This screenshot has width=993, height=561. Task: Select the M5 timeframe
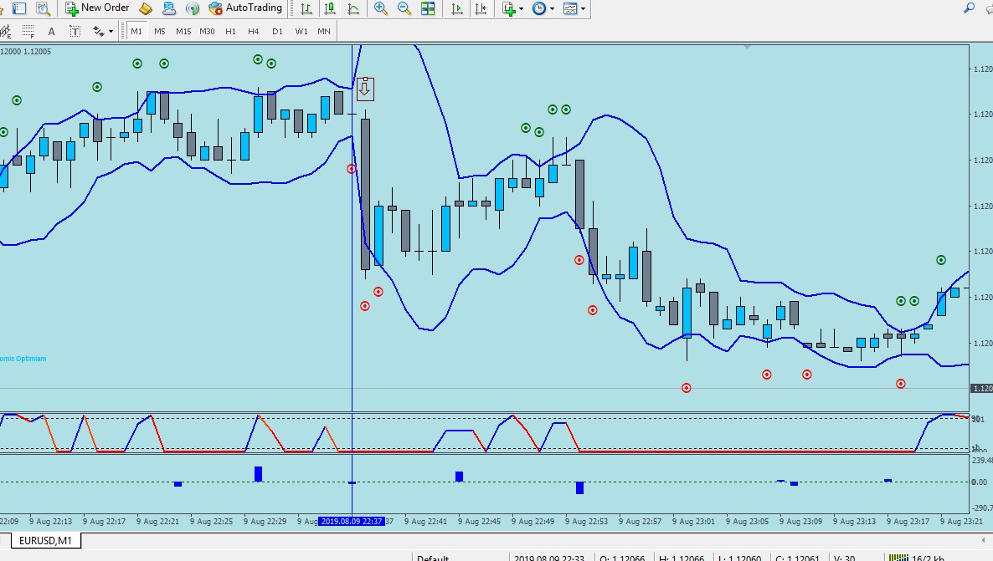click(160, 31)
